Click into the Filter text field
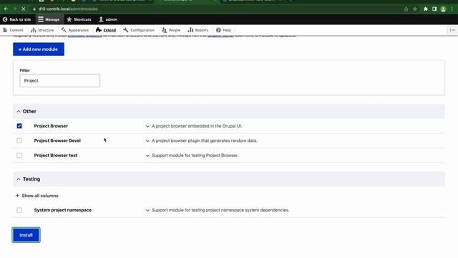 click(60, 80)
